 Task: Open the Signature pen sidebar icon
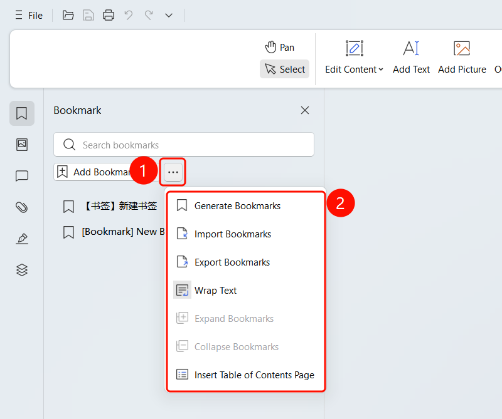click(x=22, y=239)
